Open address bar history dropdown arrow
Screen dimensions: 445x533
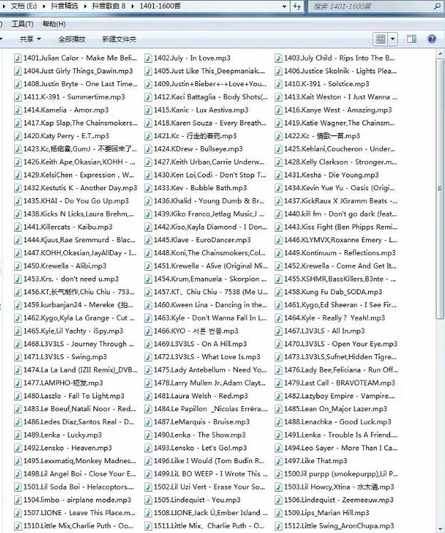click(284, 6)
